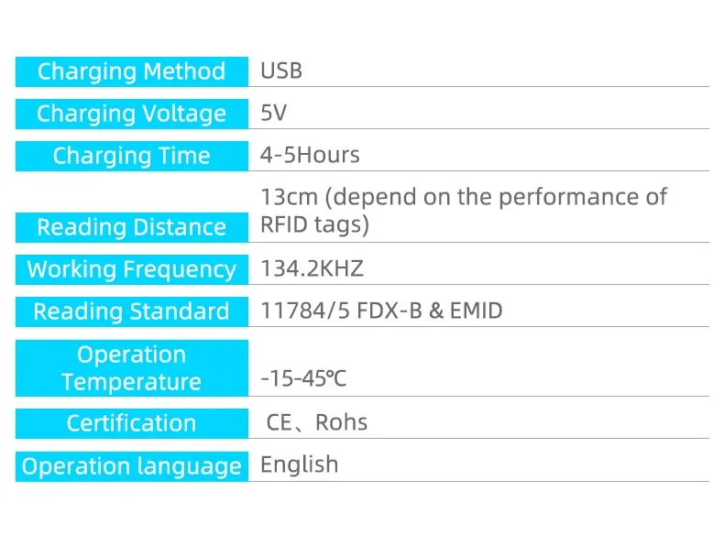Select the 5V voltage value
Viewport: 724px width, 535px height.
273,114
